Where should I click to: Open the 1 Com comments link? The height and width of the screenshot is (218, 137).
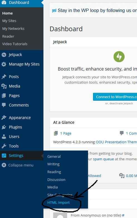tap(131, 134)
